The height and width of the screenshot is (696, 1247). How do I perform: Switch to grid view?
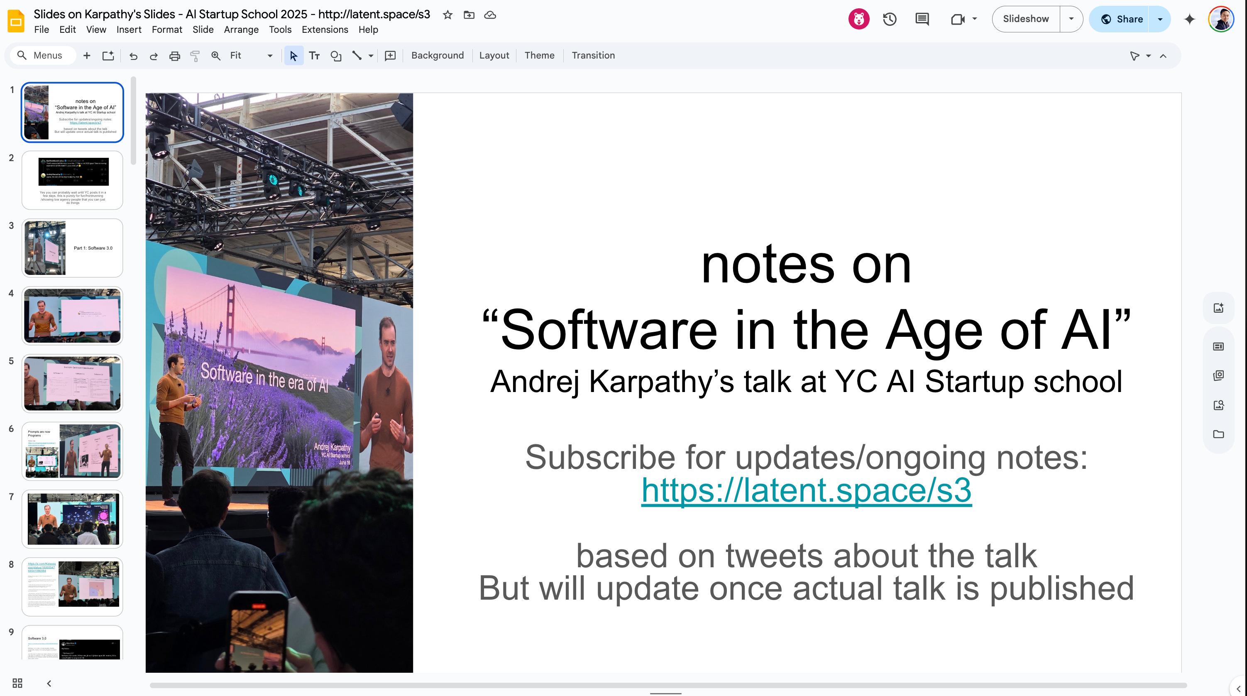click(x=17, y=683)
